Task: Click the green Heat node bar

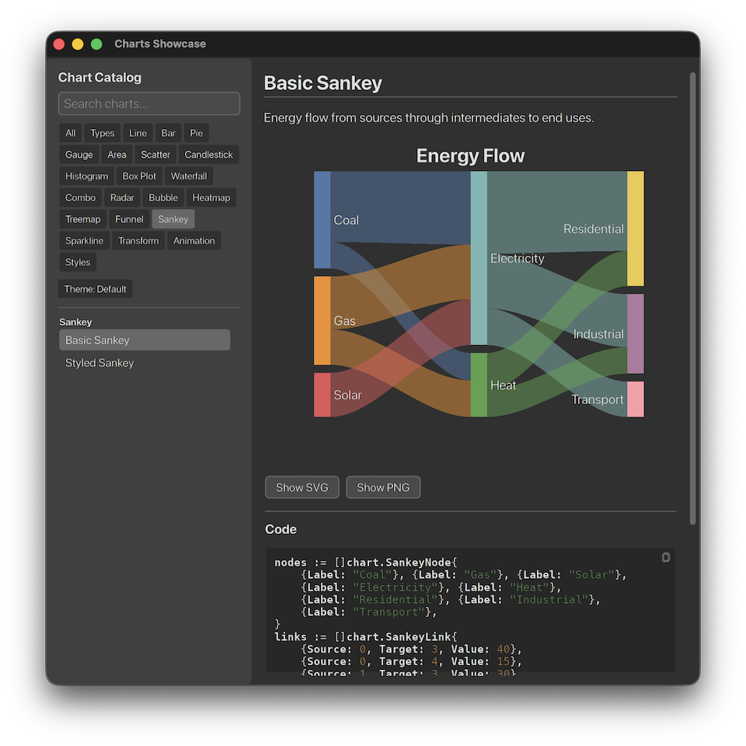Action: [479, 385]
